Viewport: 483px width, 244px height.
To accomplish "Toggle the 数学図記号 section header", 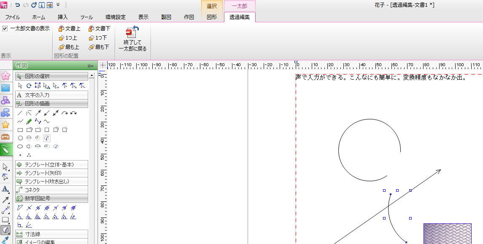I will point(51,198).
